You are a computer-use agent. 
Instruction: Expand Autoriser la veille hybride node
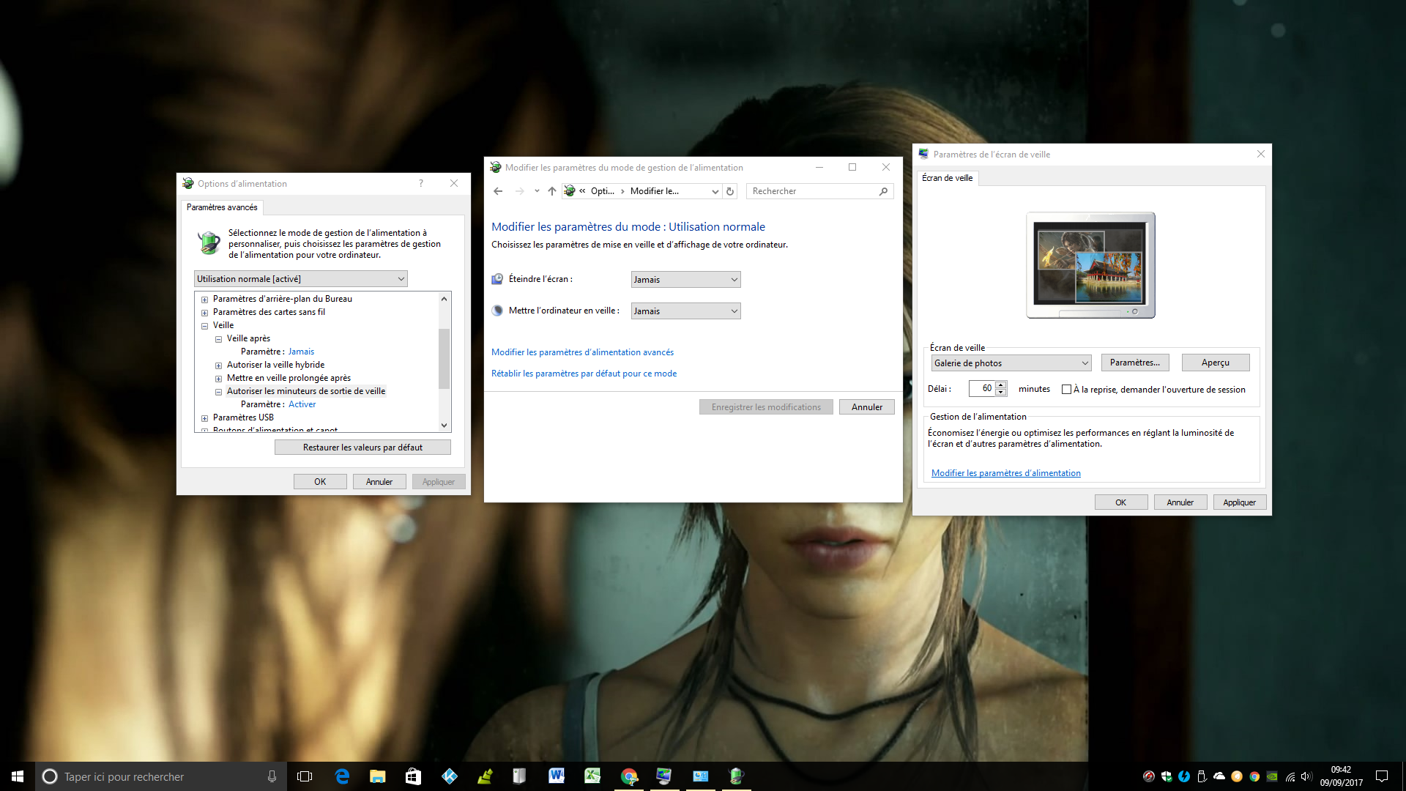pos(218,365)
